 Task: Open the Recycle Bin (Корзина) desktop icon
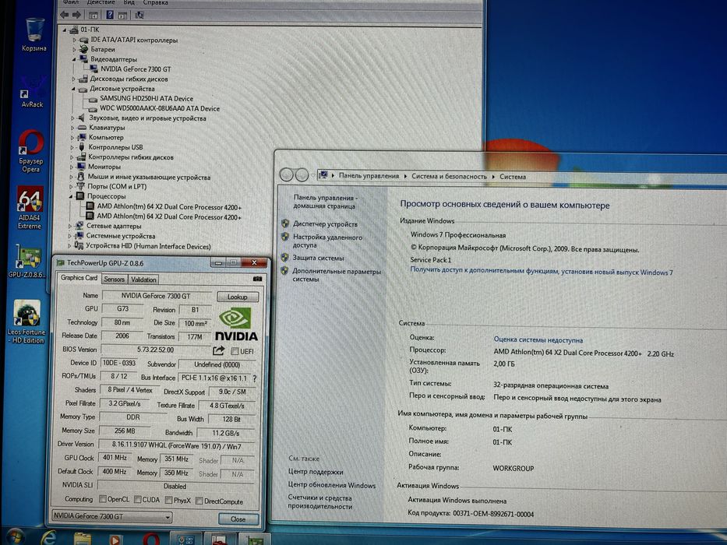pos(34,33)
